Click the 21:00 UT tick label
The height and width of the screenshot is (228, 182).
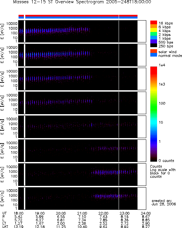pyautogui.click(x=82, y=213)
